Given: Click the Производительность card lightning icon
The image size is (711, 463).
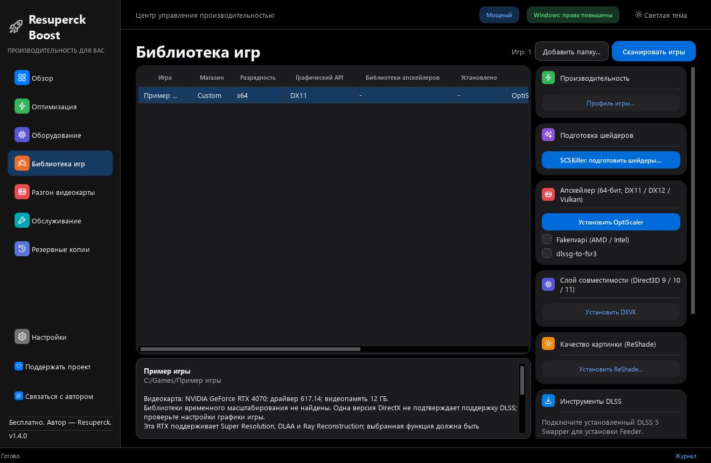Looking at the screenshot, I should [x=548, y=78].
